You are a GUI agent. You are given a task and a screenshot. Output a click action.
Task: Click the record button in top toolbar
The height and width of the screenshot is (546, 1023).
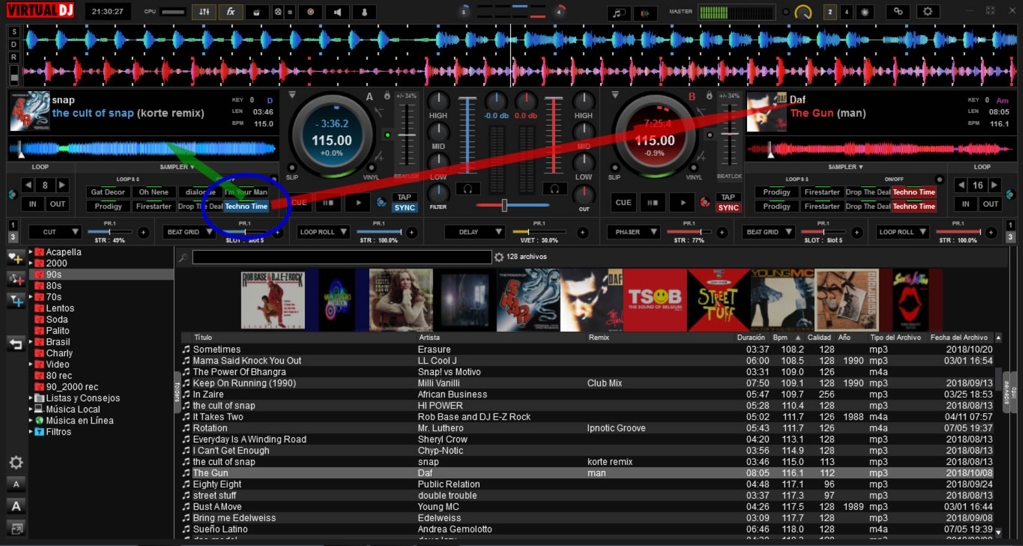tap(311, 12)
